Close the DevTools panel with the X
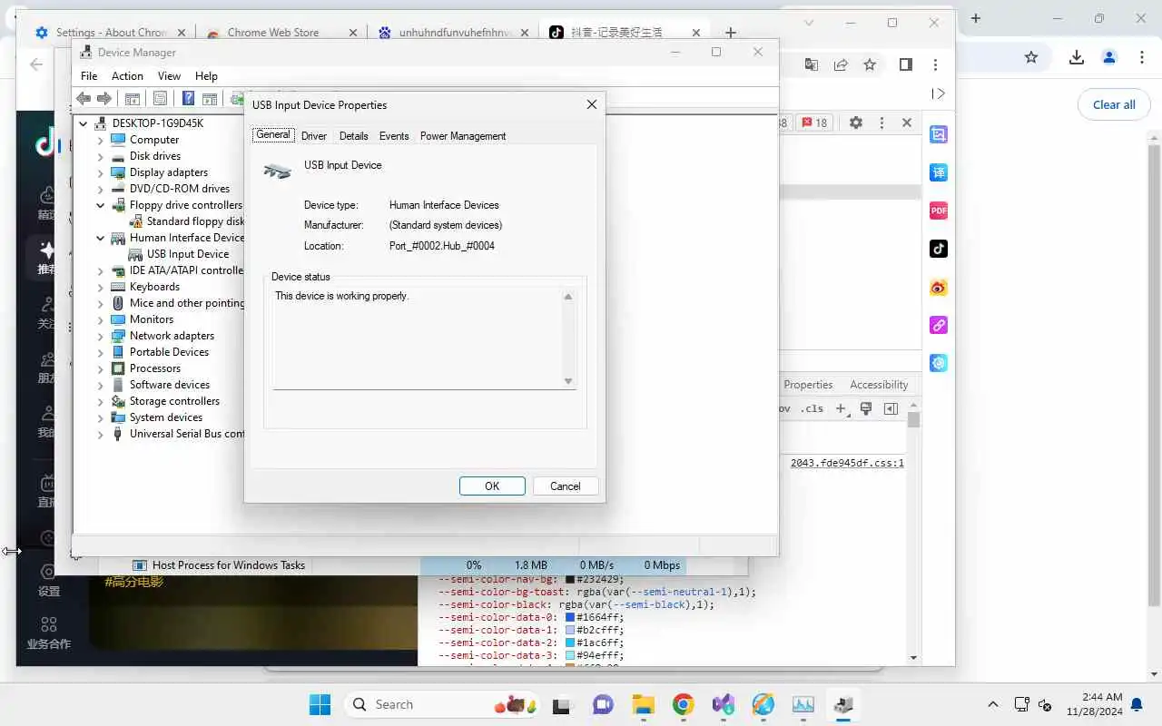This screenshot has height=726, width=1162. click(x=907, y=123)
